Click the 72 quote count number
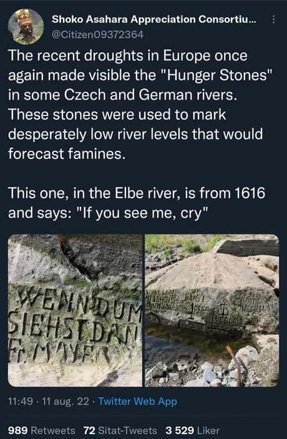The image size is (287, 439). coord(89,430)
